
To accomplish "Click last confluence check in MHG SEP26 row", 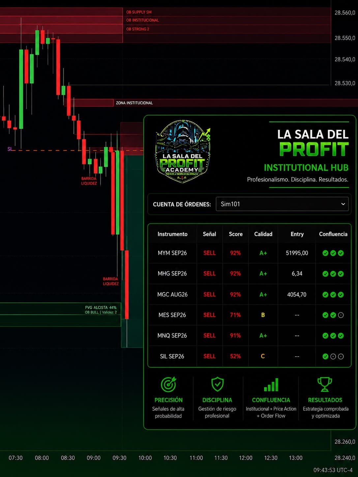I will pyautogui.click(x=341, y=274).
